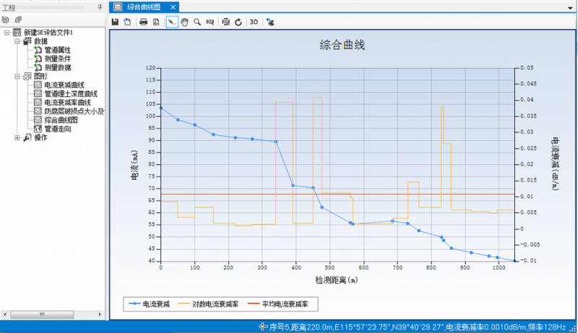Open the tab list dropdown arrow at top right
Screen dimensions: 578x333
click(571, 8)
